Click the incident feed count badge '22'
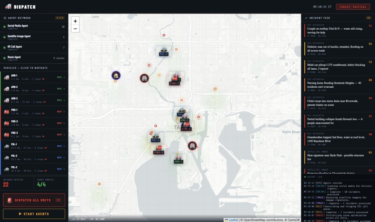This screenshot has width=375, height=222. click(x=368, y=18)
